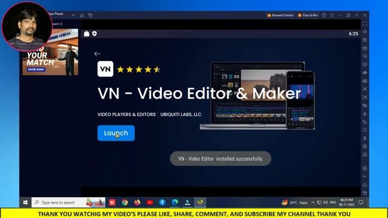Open Reward Center in BlueStacks title bar

point(280,15)
